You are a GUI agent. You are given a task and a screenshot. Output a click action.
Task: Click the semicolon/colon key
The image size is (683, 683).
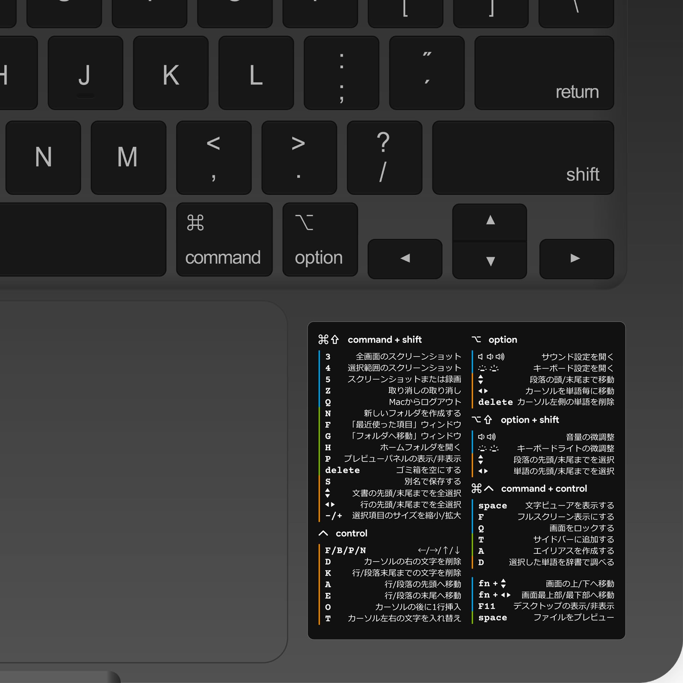click(x=341, y=73)
